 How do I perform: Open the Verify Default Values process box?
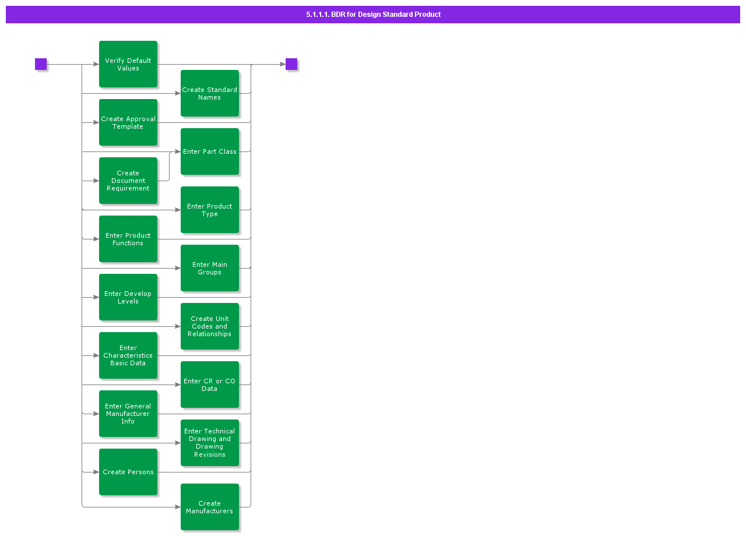click(x=128, y=64)
